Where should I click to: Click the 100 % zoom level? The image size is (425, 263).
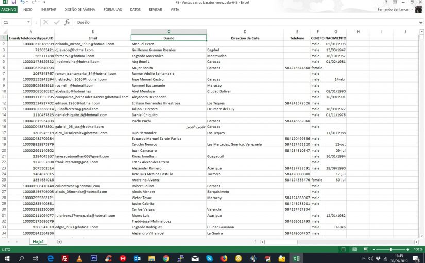(418, 249)
